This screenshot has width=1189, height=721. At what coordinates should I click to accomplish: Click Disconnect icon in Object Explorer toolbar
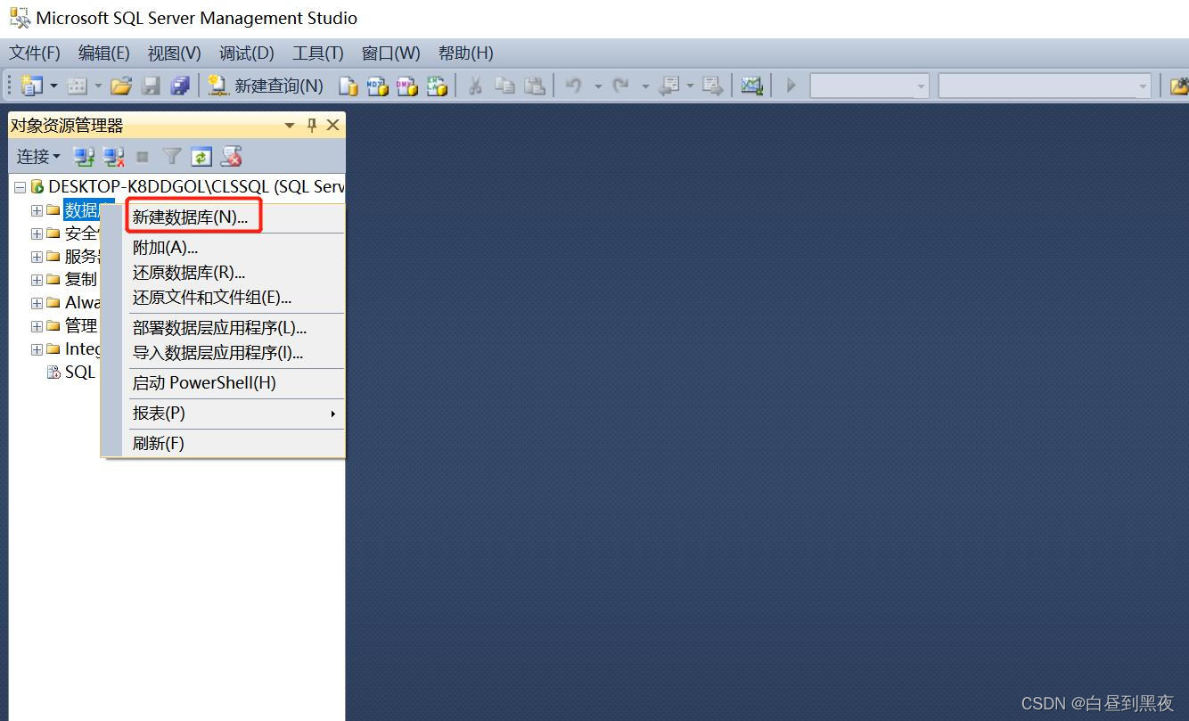[x=113, y=157]
